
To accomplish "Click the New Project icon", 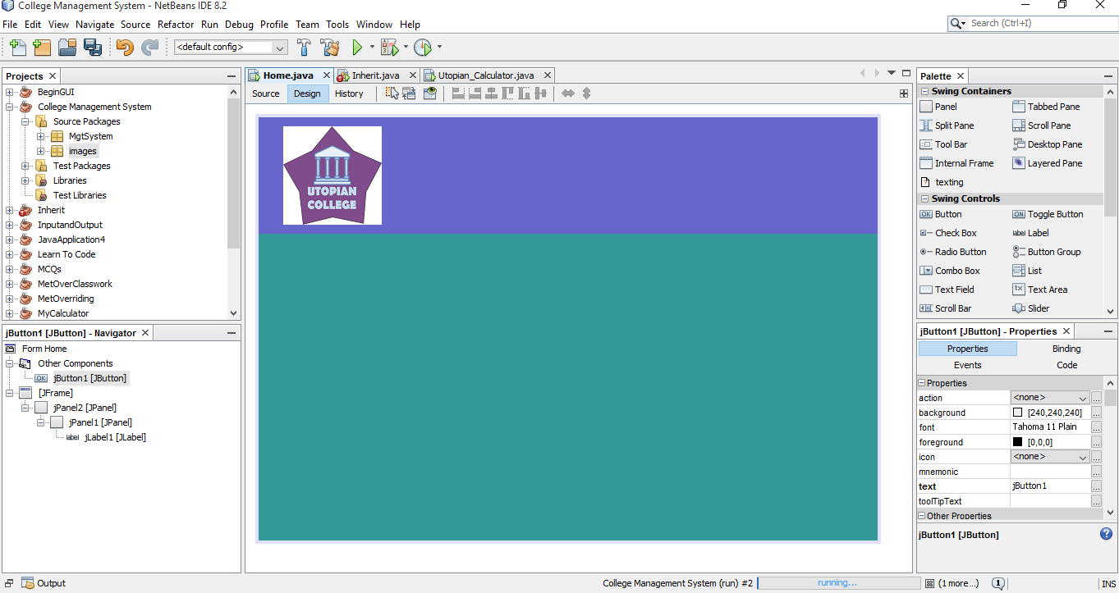I will click(x=41, y=47).
